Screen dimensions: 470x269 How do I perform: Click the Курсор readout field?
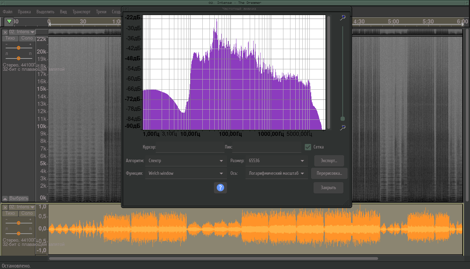tap(190, 147)
